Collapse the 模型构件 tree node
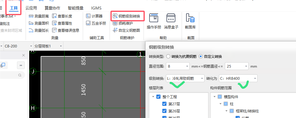 pos(214,97)
